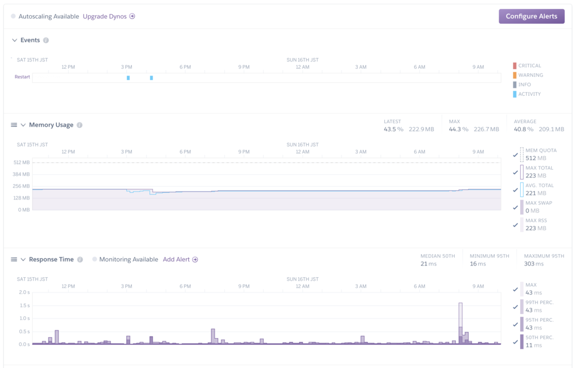577x368 pixels.
Task: Toggle the response time MAX checkmark
Action: pos(515,289)
